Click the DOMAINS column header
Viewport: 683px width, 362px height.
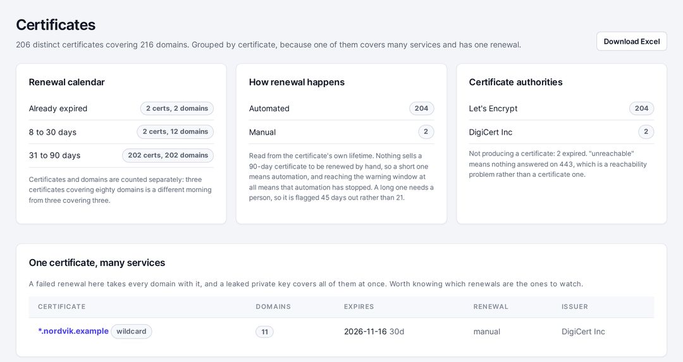[273, 306]
